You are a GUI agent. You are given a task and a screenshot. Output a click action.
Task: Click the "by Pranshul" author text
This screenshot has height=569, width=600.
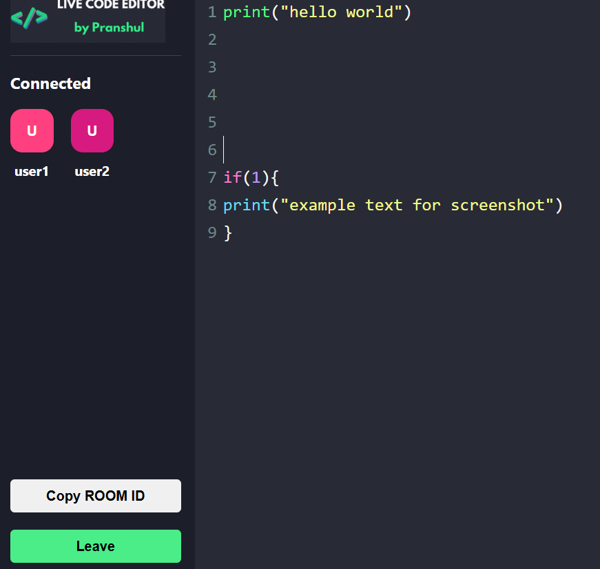pos(109,28)
